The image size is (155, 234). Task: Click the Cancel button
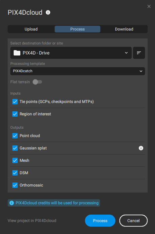coord(133,220)
